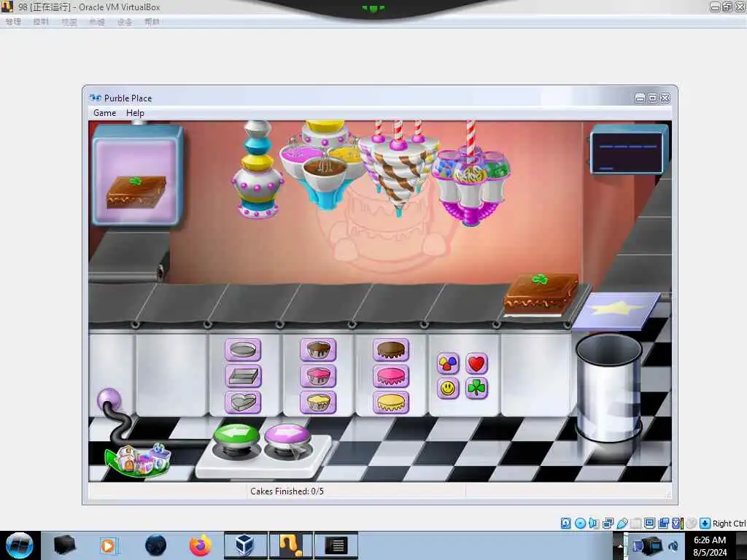Choose the strawberry pink batter button
The image size is (747, 560).
pyautogui.click(x=318, y=376)
